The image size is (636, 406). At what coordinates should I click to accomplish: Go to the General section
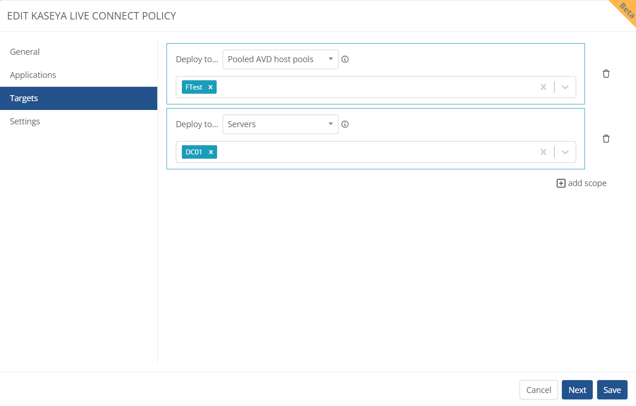tap(25, 52)
